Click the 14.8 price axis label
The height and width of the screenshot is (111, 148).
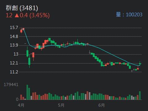pos(14,36)
